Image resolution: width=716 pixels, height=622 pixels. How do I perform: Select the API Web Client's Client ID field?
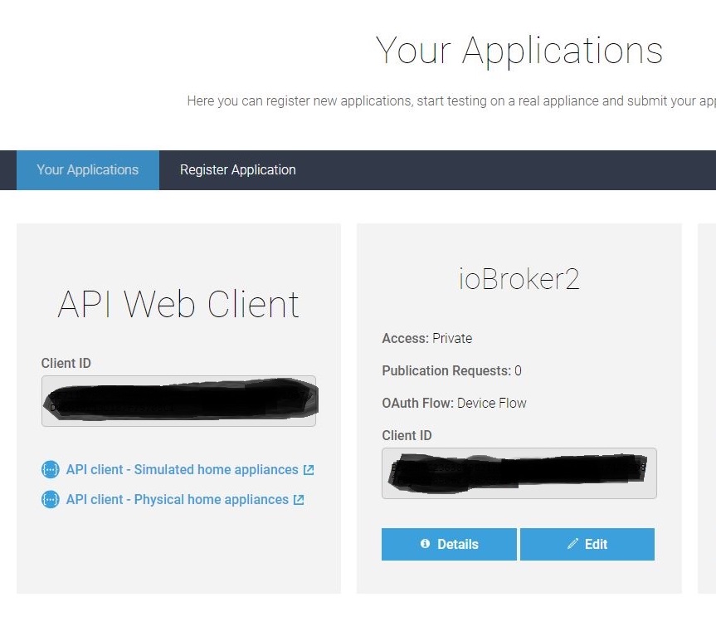(x=178, y=401)
